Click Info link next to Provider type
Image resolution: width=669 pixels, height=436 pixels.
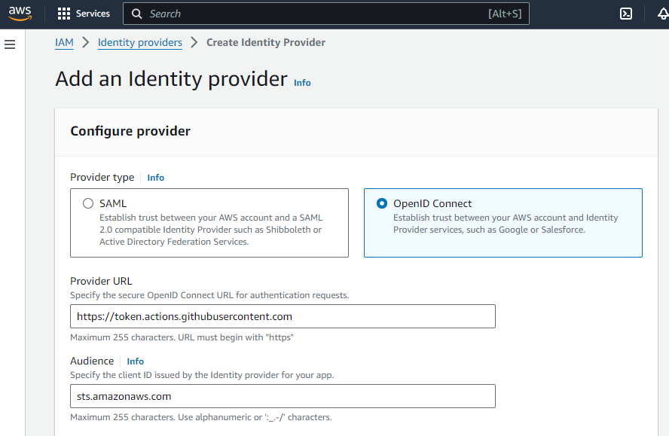pos(156,178)
